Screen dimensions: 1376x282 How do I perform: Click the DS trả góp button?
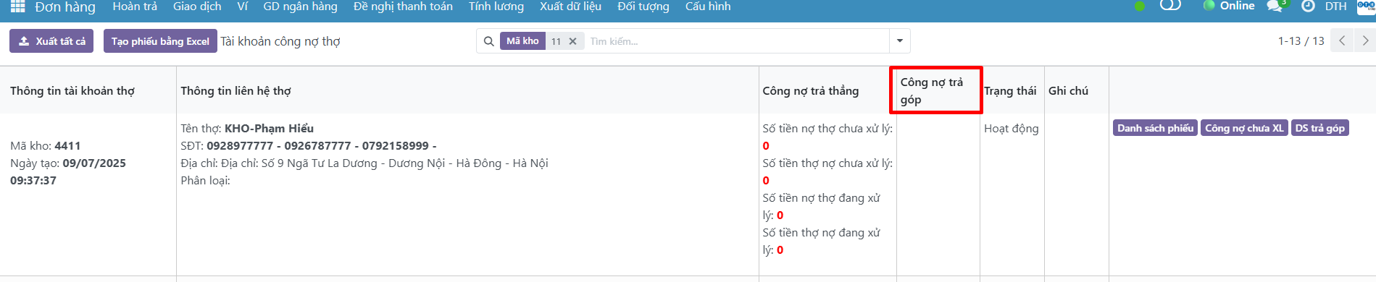[x=1319, y=128]
